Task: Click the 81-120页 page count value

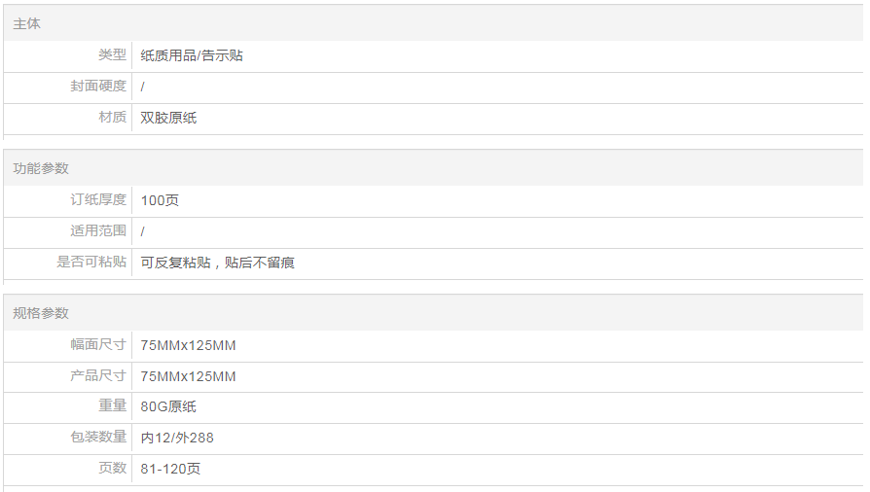Action: 170,469
